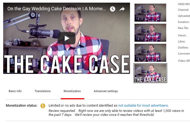Click the Views label in video info
The image size is (190, 123).
tap(182, 35)
